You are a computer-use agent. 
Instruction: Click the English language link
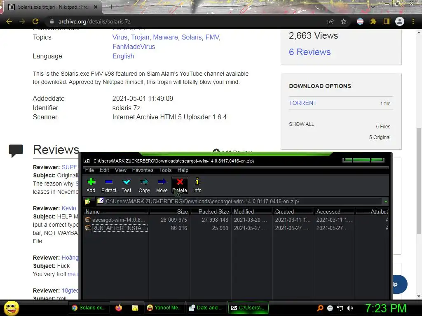pos(123,56)
